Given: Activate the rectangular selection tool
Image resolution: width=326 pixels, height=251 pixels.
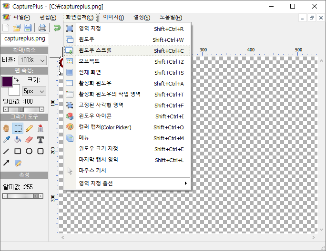Looking at the screenshot, I should click(x=18, y=128).
